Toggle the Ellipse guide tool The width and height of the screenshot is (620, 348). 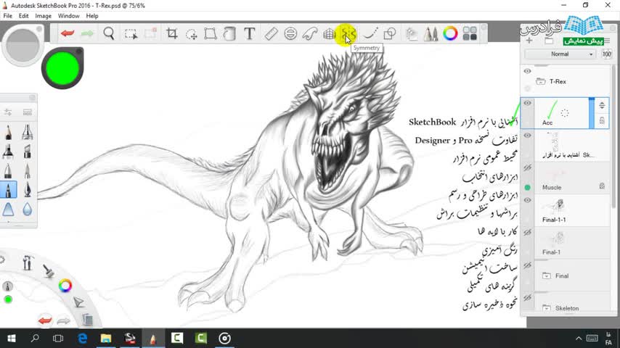(290, 33)
